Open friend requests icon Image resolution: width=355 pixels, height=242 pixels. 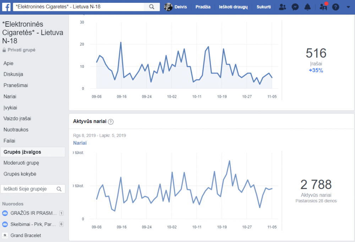coord(282,7)
